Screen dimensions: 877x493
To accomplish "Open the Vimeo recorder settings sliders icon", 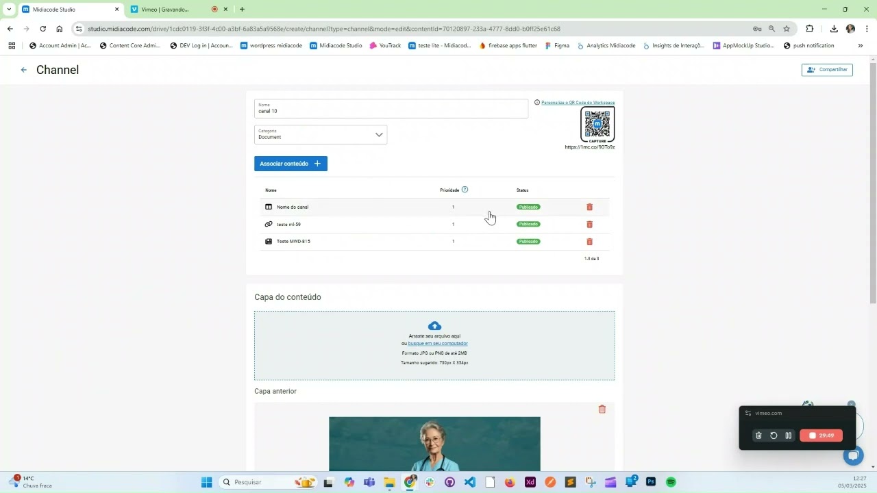I will (748, 414).
